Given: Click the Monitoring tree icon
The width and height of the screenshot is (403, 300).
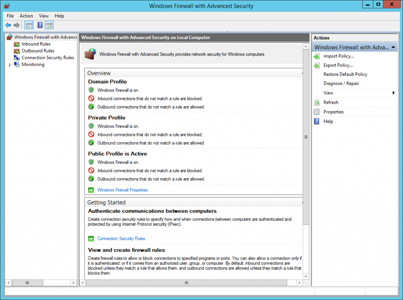Looking at the screenshot, I should point(17,64).
